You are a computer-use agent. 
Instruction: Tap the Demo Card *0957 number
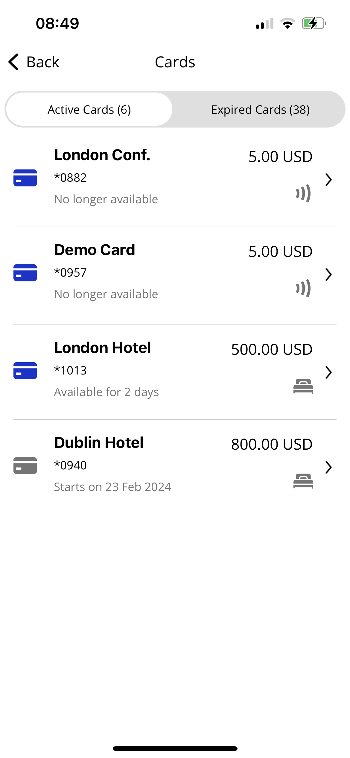pyautogui.click(x=70, y=272)
